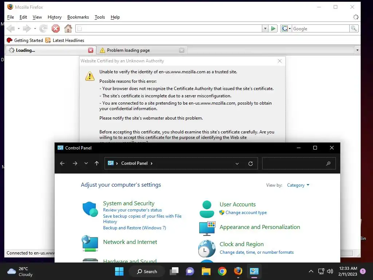The height and width of the screenshot is (280, 373).
Task: Open File Explorer from taskbar
Action: 206,271
